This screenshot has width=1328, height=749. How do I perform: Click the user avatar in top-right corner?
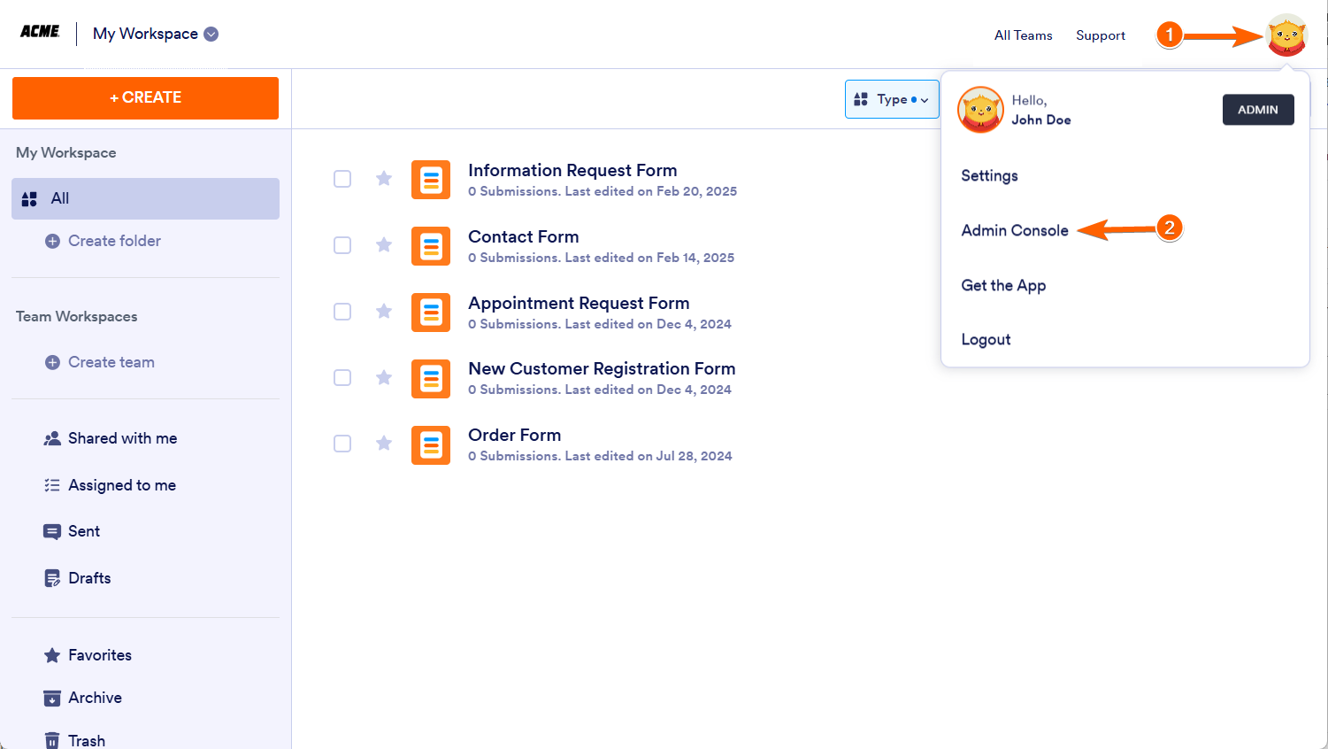point(1286,35)
